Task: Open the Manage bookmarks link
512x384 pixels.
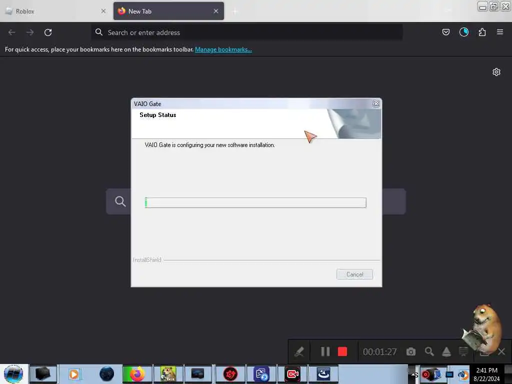Action: 223,49
